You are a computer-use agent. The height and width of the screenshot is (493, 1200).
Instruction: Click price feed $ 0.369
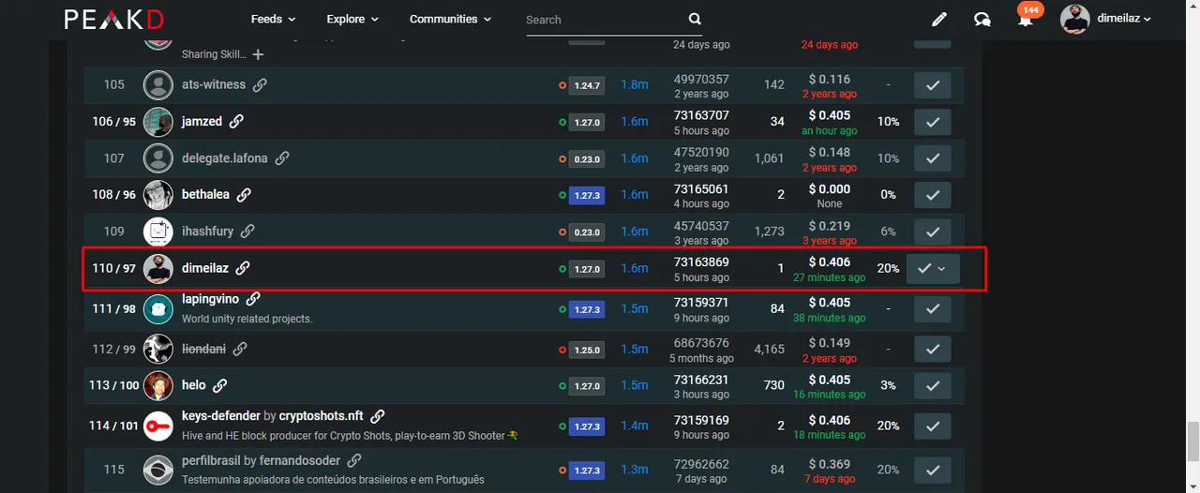point(829,464)
